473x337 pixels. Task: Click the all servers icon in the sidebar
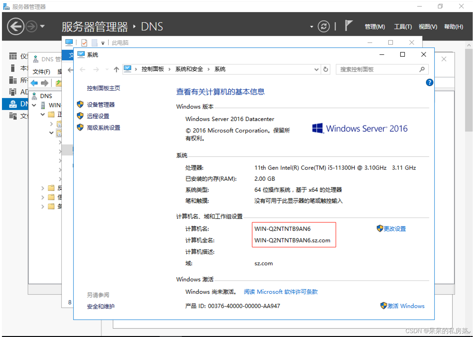tap(13, 80)
